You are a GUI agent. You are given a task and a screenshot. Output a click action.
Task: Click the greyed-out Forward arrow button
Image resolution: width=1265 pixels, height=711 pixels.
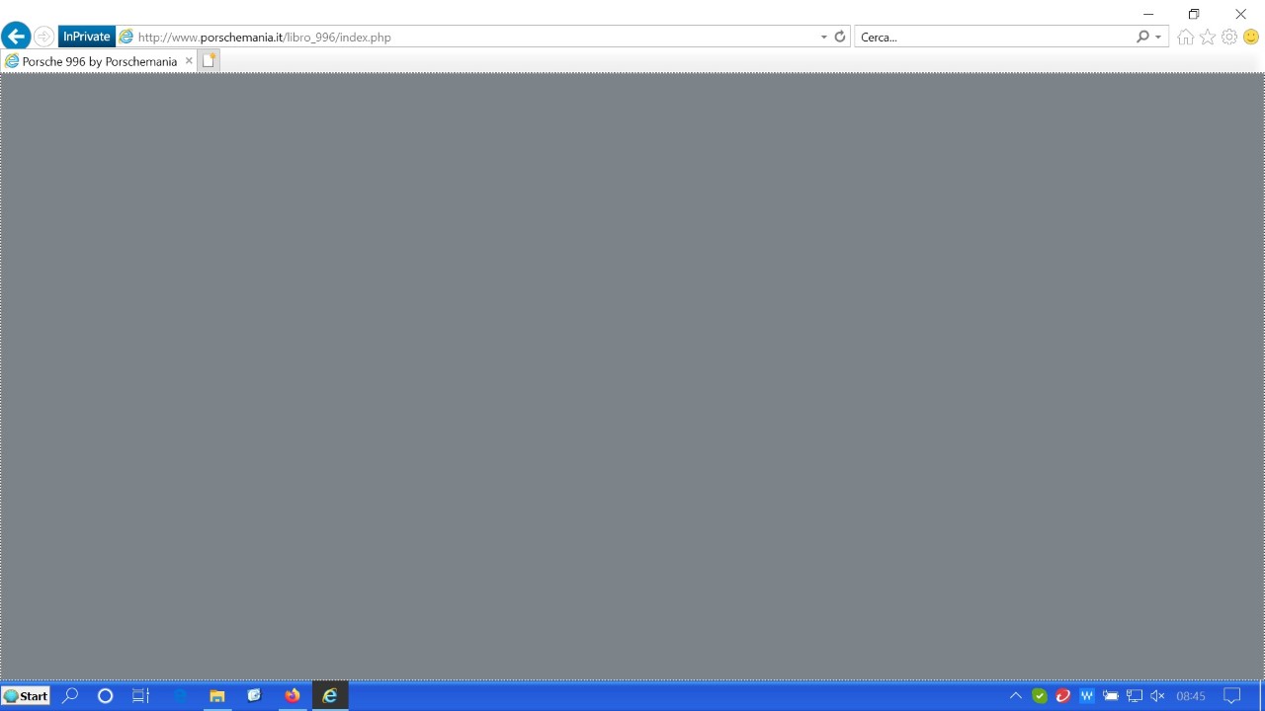[x=43, y=37]
